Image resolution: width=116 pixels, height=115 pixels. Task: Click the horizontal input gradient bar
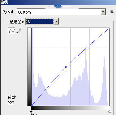click(x=70, y=108)
